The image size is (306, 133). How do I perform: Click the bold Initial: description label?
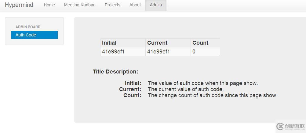pyautogui.click(x=133, y=83)
